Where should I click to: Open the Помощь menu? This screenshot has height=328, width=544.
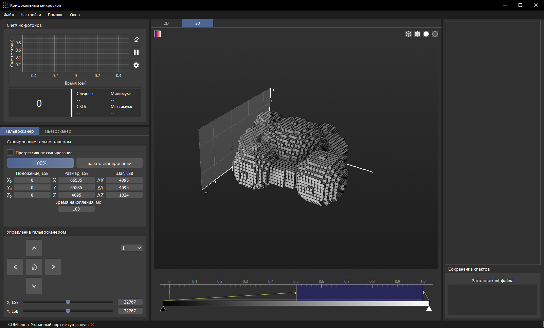coord(55,15)
